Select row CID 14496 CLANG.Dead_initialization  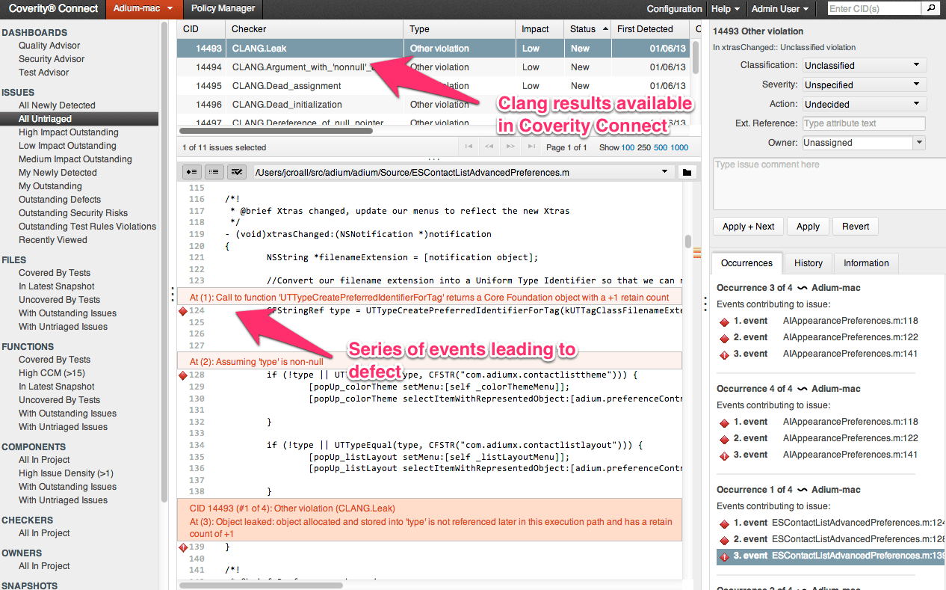[433, 105]
